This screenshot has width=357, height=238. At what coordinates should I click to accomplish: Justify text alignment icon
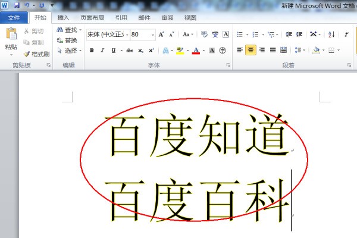(x=273, y=50)
